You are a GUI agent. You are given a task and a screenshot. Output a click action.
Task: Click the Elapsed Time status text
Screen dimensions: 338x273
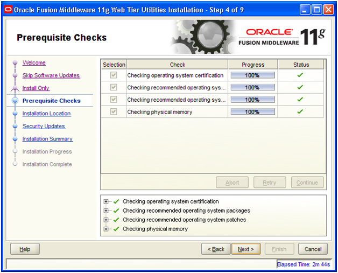304,264
